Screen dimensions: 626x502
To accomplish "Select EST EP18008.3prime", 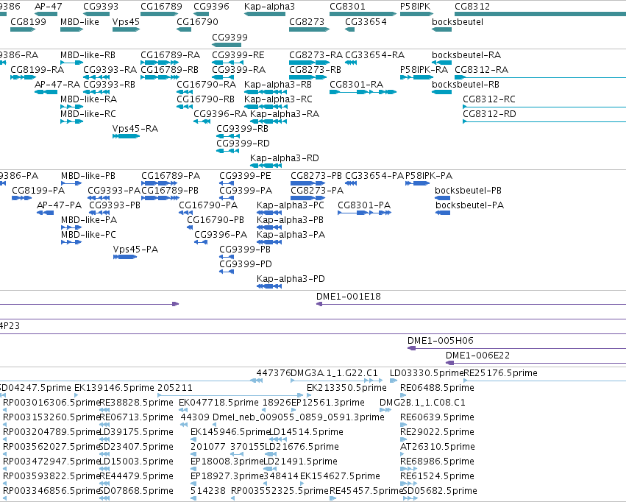I will (227, 462).
